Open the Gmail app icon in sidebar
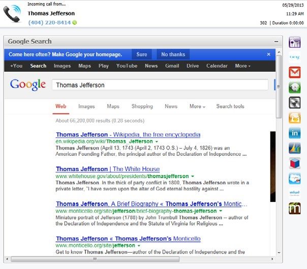Viewport: 307px width, 269px height. pos(294,72)
